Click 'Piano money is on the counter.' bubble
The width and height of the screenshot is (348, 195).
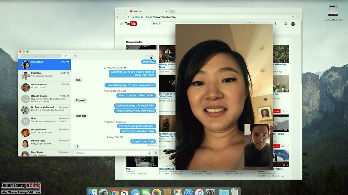coord(136,95)
